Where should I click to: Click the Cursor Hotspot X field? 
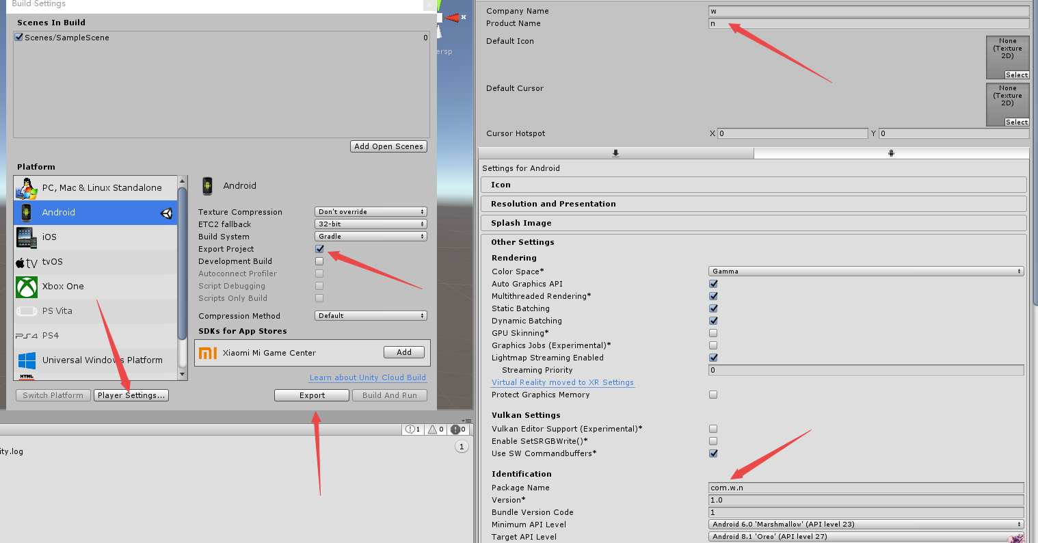pos(793,133)
